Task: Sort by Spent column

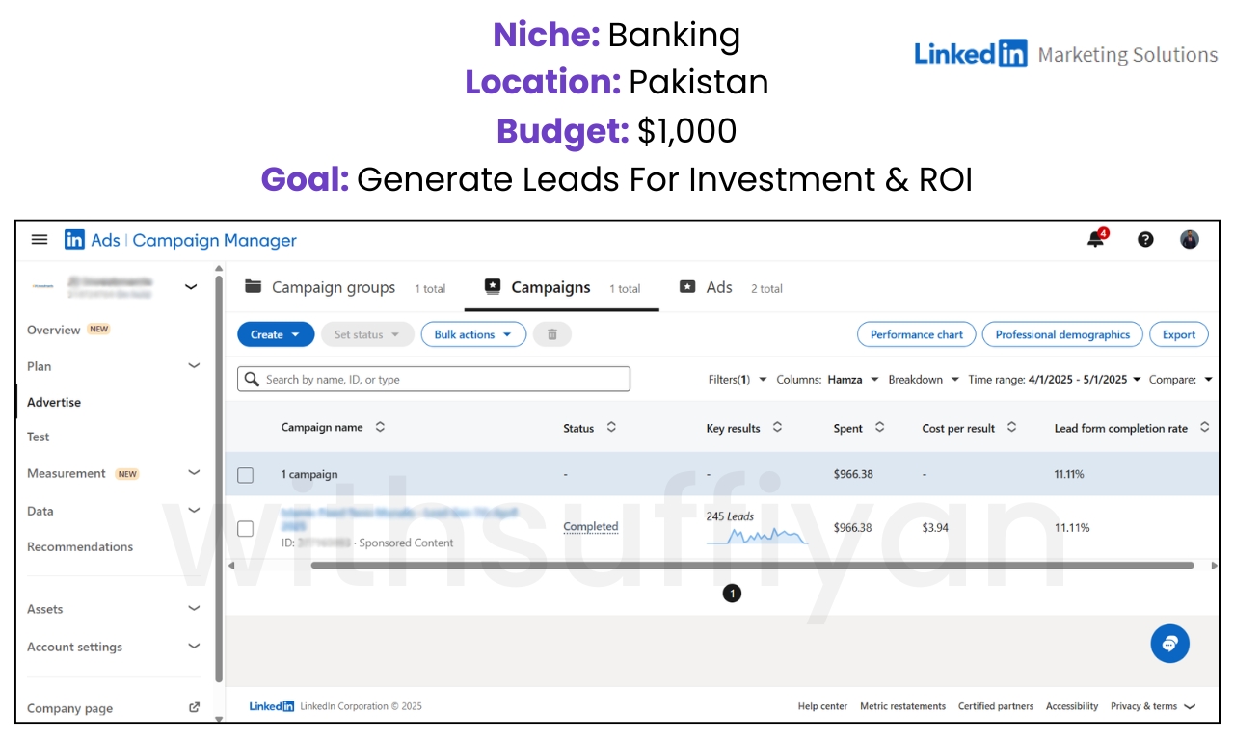Action: pyautogui.click(x=879, y=427)
